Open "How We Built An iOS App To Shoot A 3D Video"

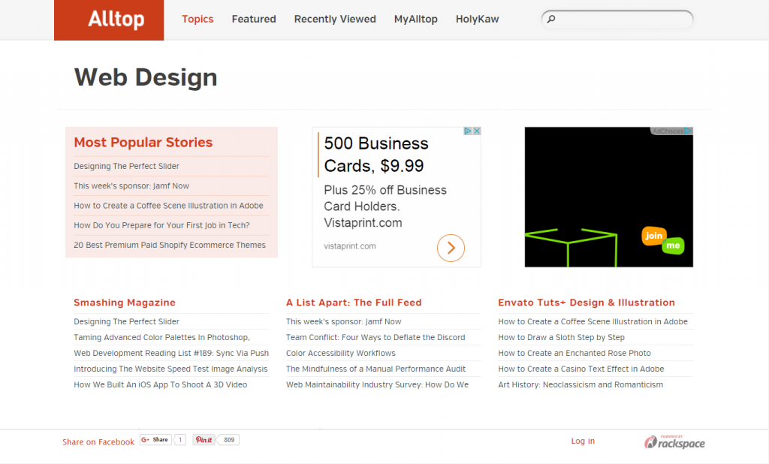(x=161, y=384)
